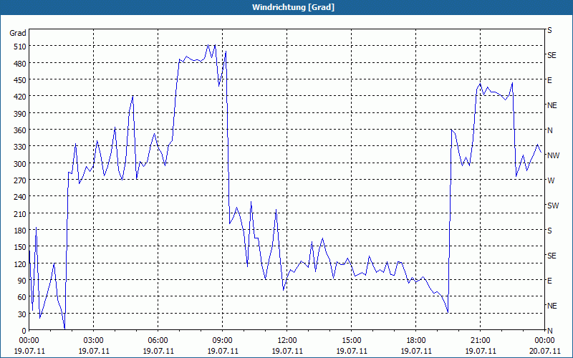Click the 480 y-axis value

point(20,64)
